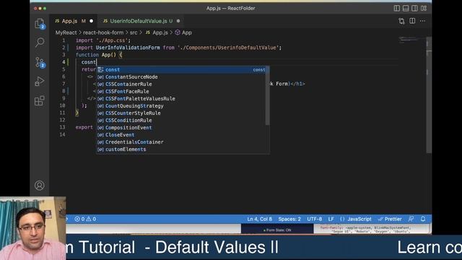This screenshot has height=260, width=462.
Task: Toggle primary side bar layout icon
Action: (x=397, y=8)
